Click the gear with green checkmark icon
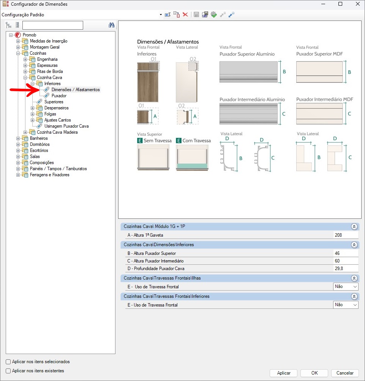365x381 pixels. pyautogui.click(x=214, y=14)
